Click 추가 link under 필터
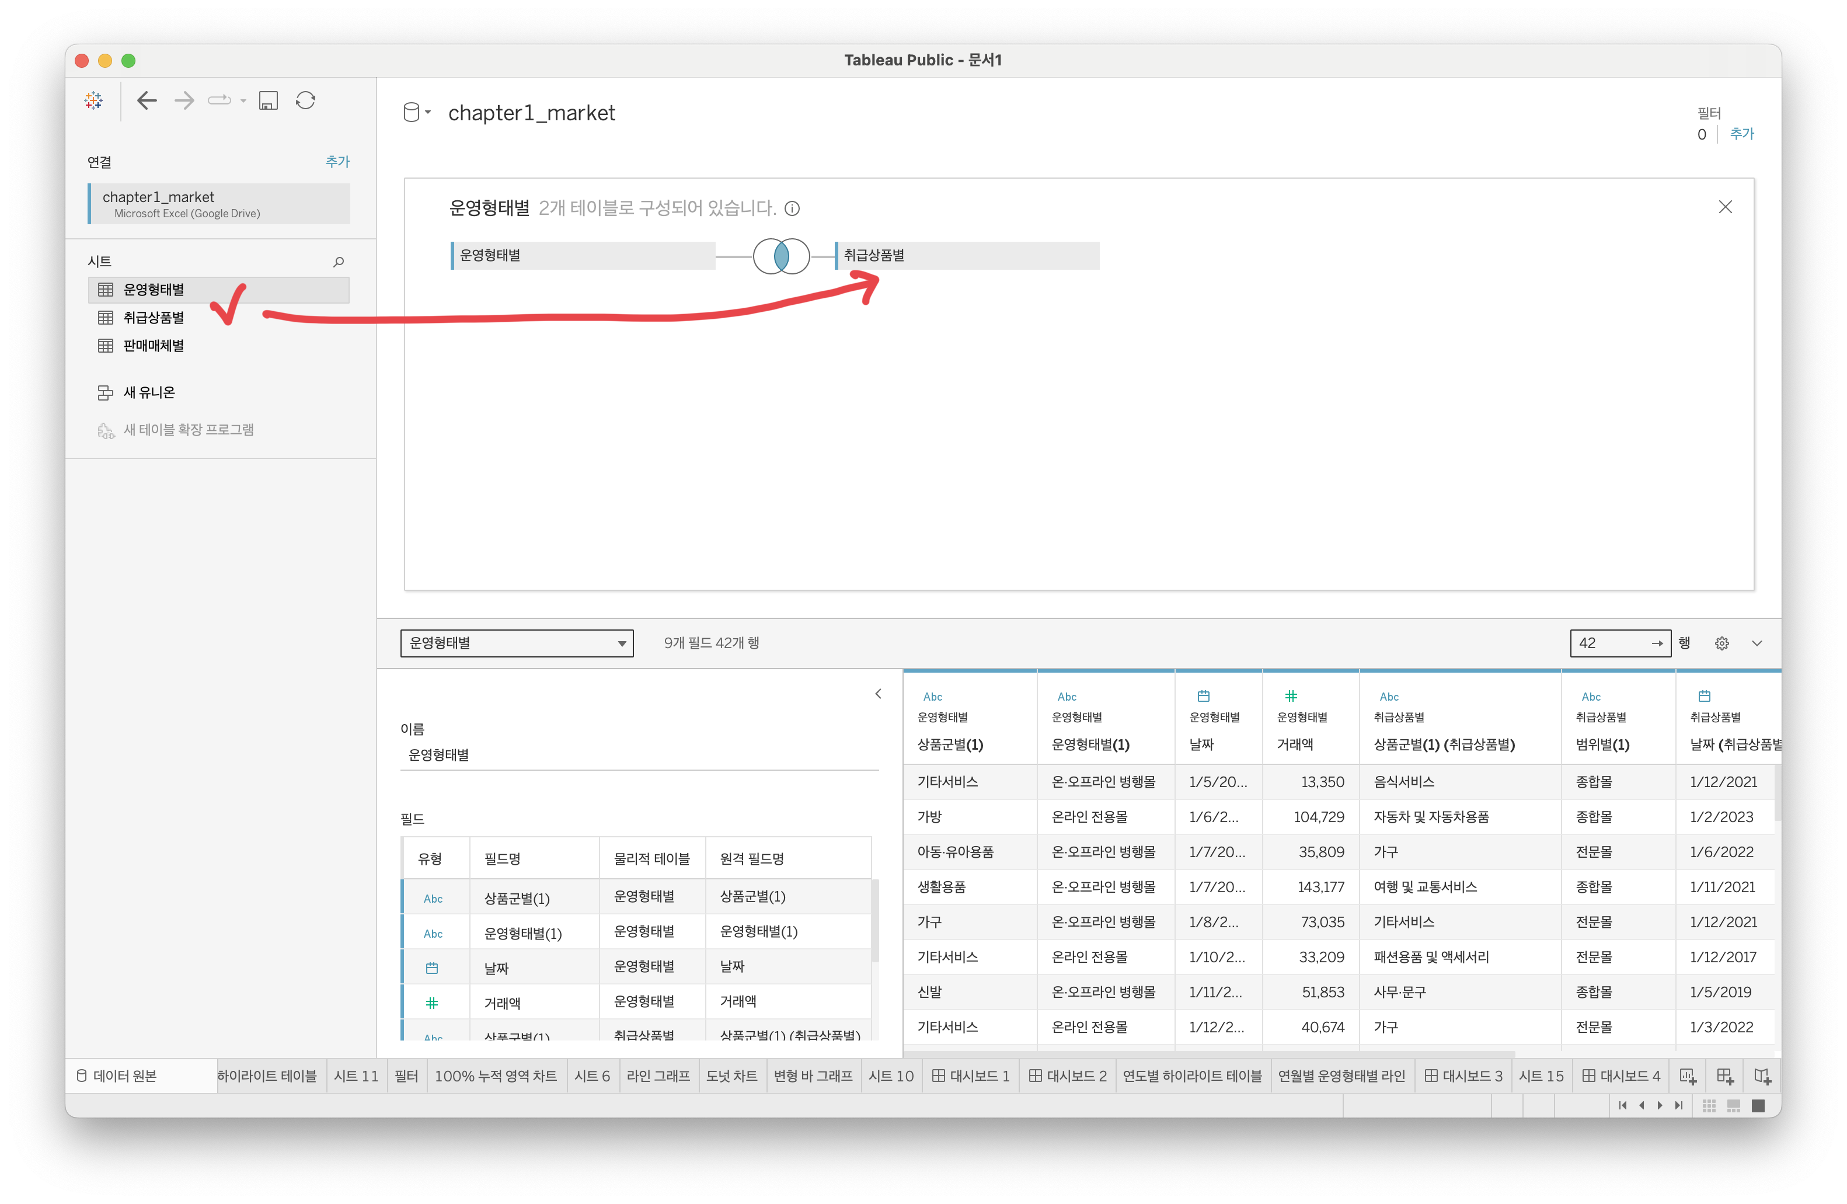Viewport: 1847px width, 1204px height. pos(1741,134)
